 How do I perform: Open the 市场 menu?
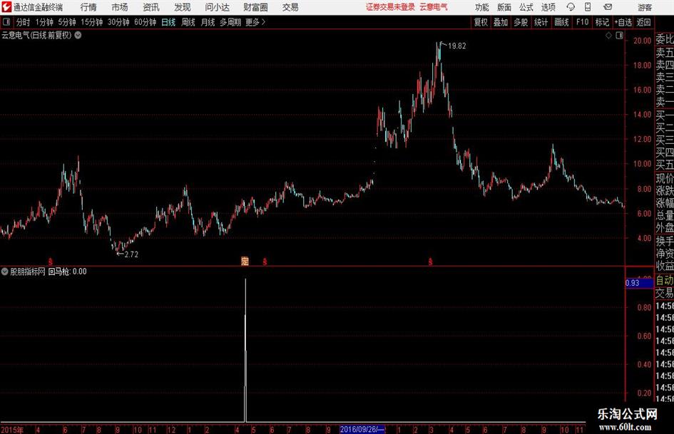tap(120, 7)
